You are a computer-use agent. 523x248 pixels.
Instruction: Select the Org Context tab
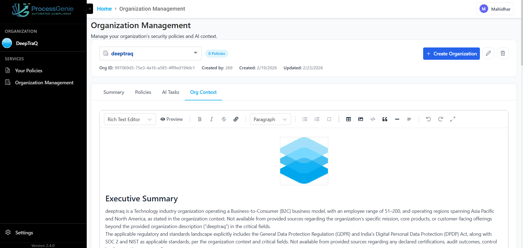point(203,92)
